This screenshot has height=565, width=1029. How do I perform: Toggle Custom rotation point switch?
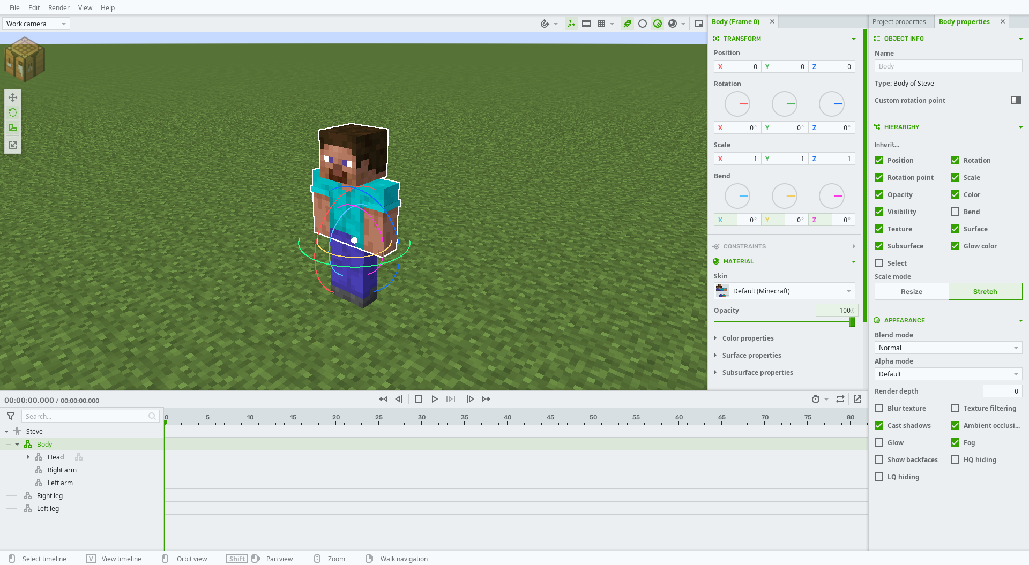[x=1016, y=100]
